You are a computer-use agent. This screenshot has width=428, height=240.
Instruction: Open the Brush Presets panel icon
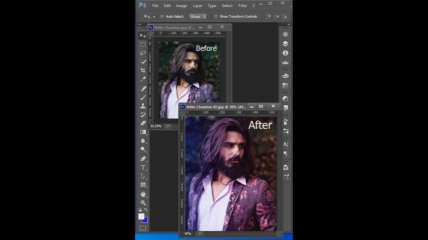285,131
